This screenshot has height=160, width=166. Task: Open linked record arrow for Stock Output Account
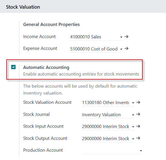[x=138, y=138]
